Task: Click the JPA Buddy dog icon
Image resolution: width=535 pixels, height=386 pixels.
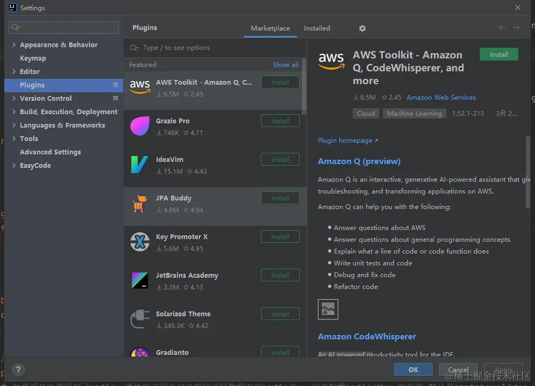Action: tap(140, 203)
